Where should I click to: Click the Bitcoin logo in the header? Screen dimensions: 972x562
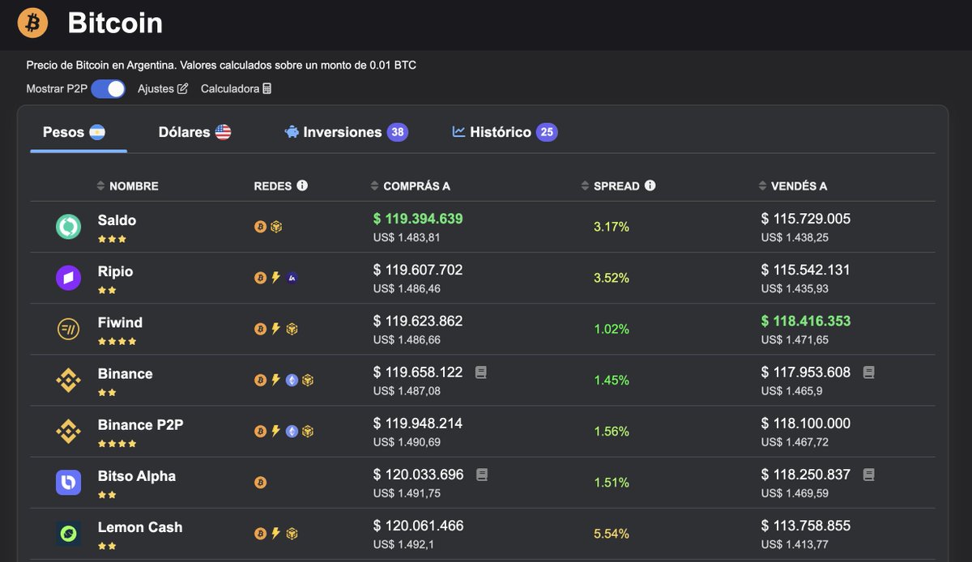pos(33,23)
